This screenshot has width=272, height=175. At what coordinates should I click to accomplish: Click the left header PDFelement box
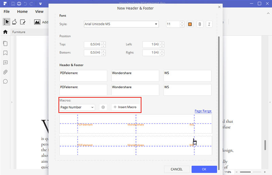(x=83, y=76)
